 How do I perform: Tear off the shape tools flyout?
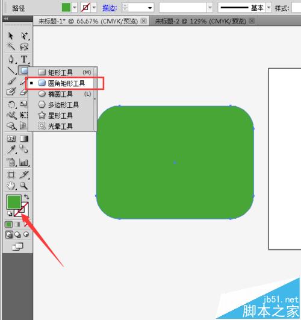(x=95, y=99)
